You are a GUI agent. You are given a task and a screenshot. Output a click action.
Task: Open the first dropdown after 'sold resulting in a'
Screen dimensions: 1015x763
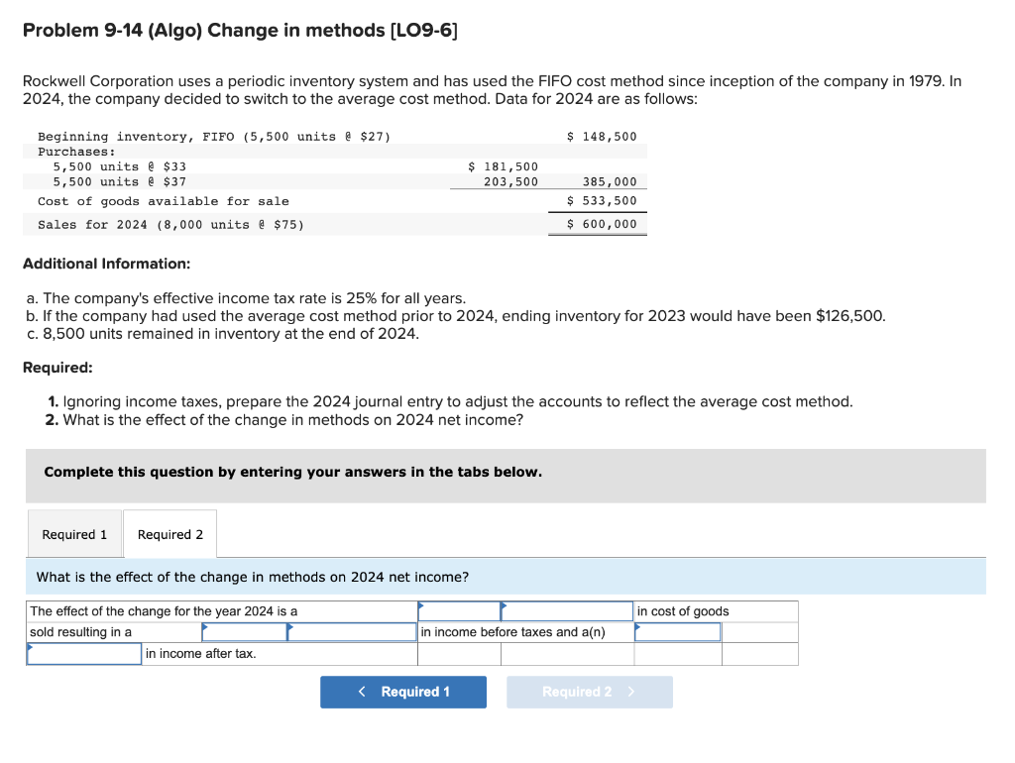[243, 631]
